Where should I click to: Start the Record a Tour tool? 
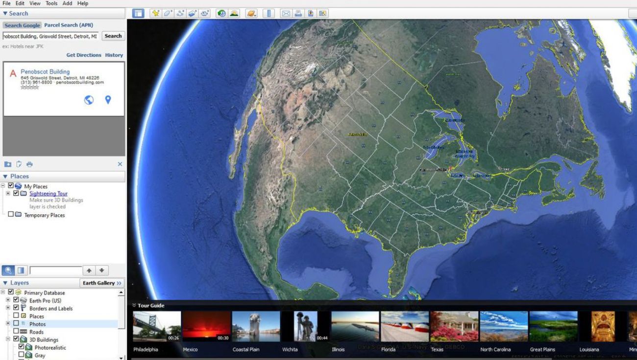click(x=205, y=13)
